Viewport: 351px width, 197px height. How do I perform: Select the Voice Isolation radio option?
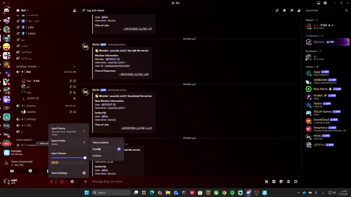point(119,143)
